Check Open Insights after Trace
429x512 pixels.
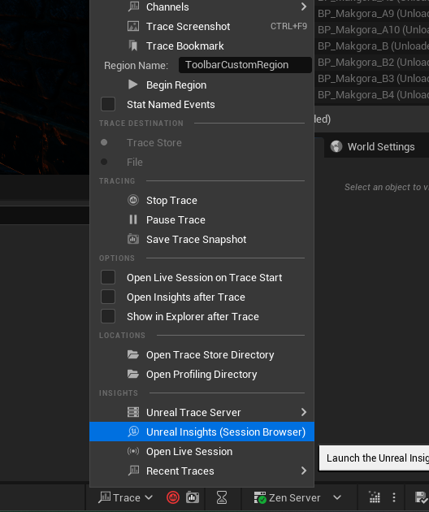(108, 297)
